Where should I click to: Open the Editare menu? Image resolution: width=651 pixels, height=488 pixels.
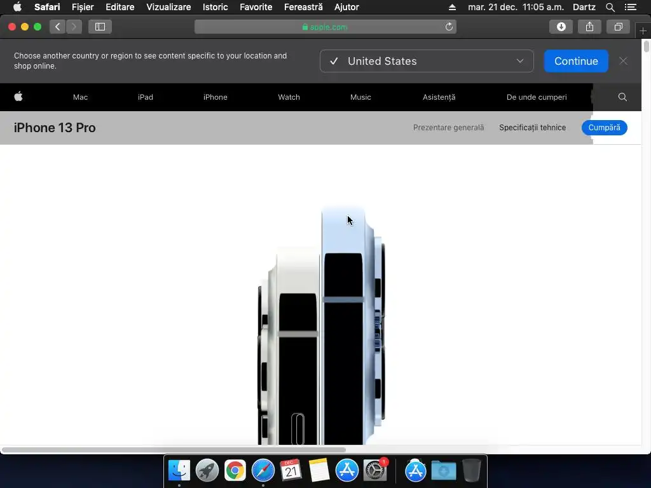click(120, 7)
